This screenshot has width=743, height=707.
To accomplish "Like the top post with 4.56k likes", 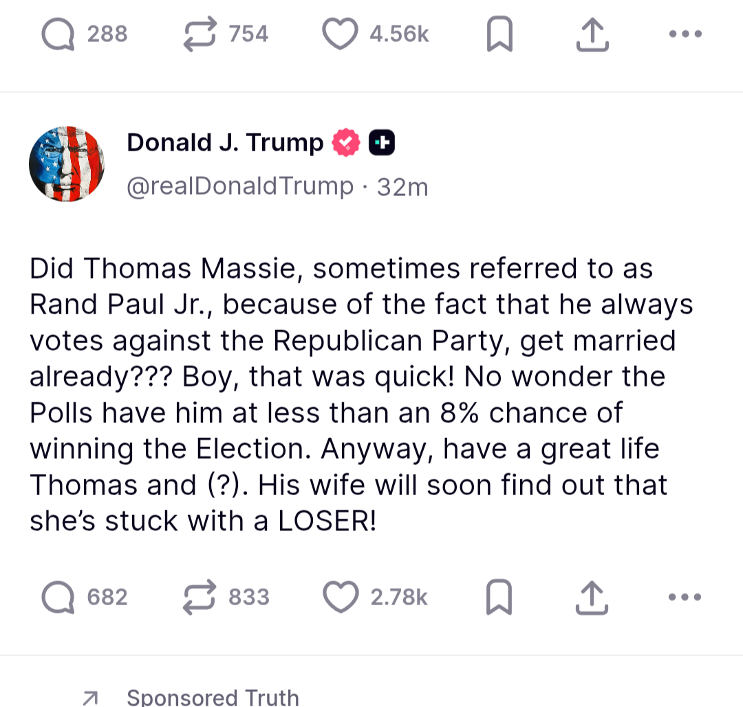I will (341, 34).
